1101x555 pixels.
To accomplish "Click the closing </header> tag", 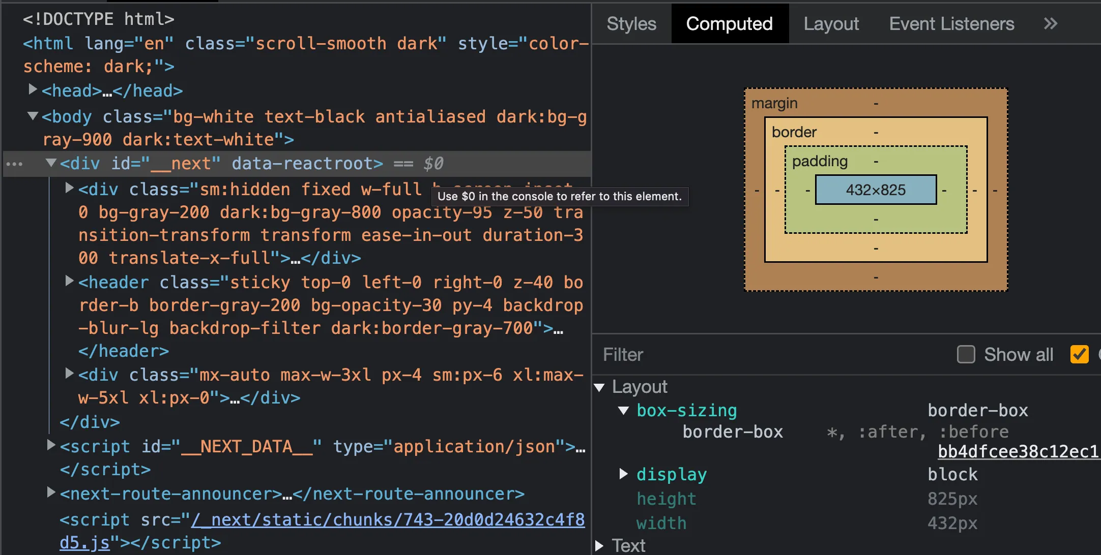I will point(124,351).
